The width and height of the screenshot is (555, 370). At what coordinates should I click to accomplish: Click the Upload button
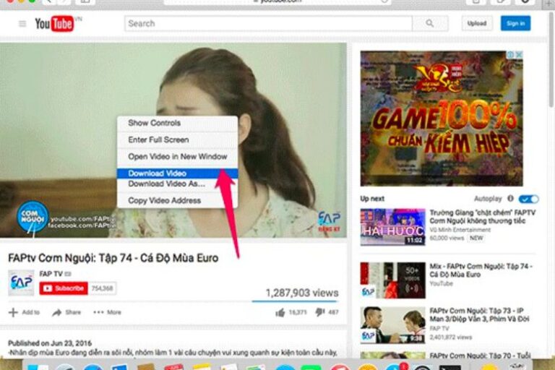[x=477, y=24]
